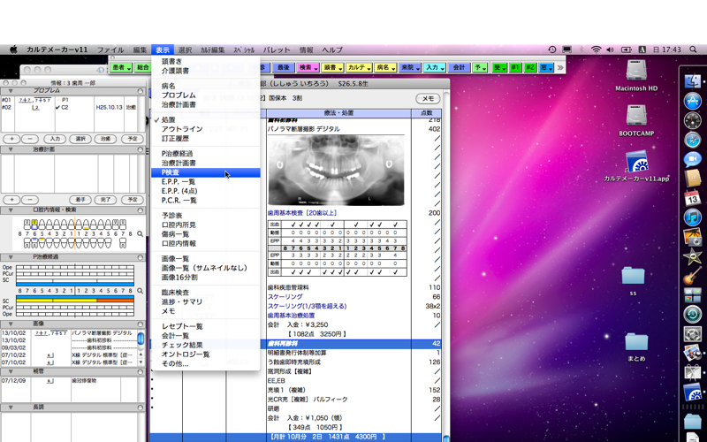Open the カルテメーカーv11.app desktop icon
The height and width of the screenshot is (442, 707).
[x=636, y=164]
